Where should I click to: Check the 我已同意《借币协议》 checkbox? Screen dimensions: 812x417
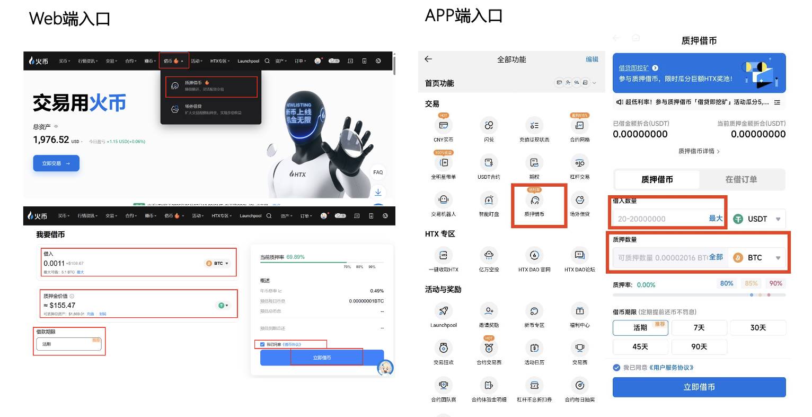(262, 344)
